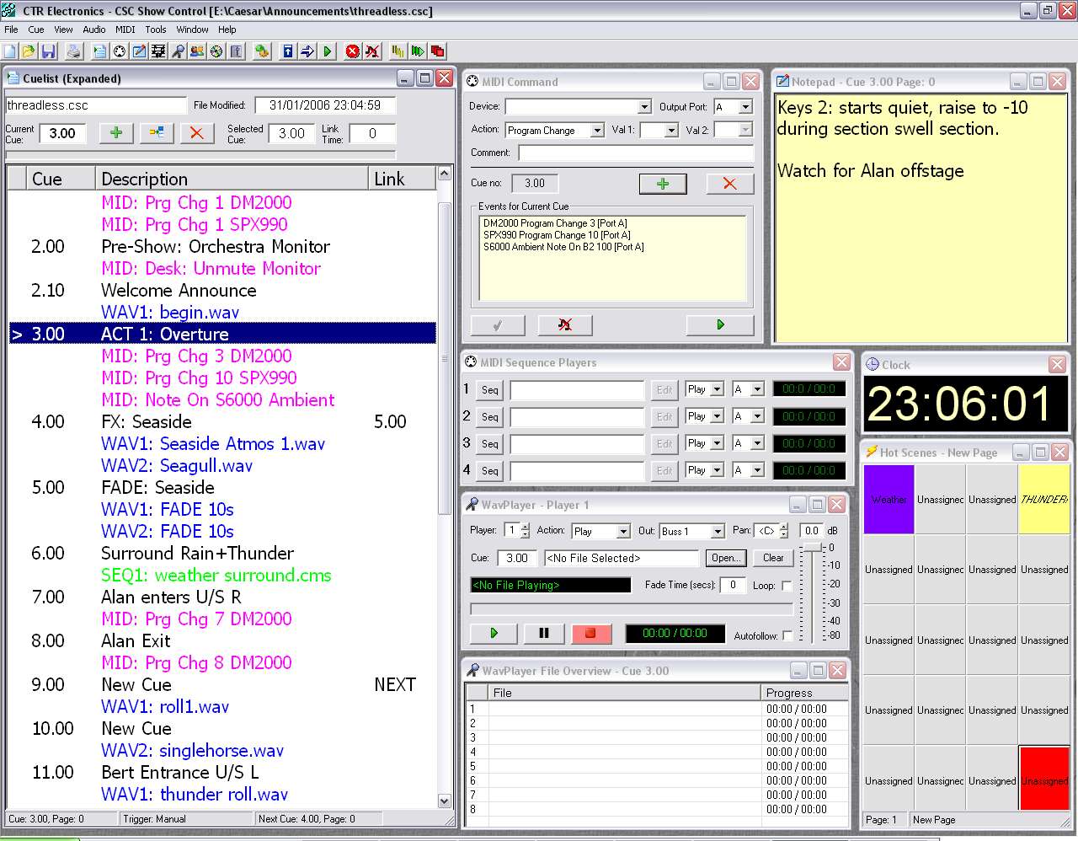Image resolution: width=1078 pixels, height=841 pixels.
Task: Click the red stacked squares toolbar icon
Action: click(x=437, y=51)
